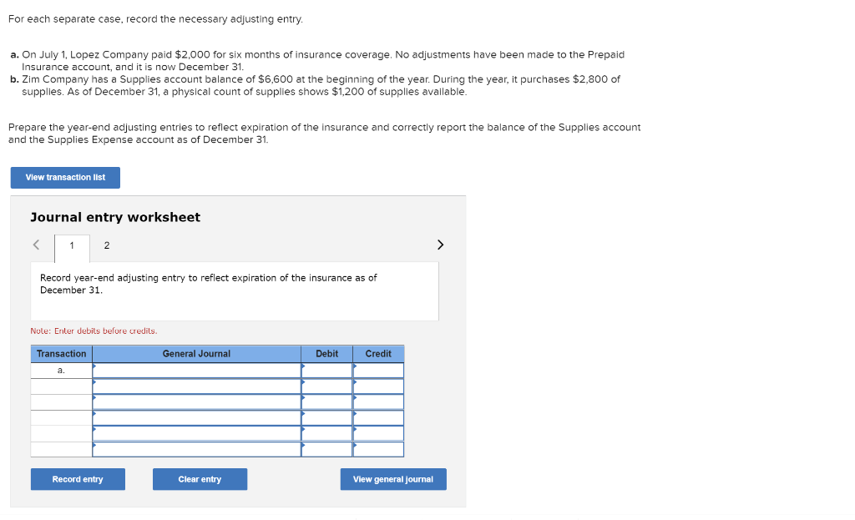Screen dimensions: 855x520
Task: Open account dropdown in first General Journal row
Action: tap(196, 369)
